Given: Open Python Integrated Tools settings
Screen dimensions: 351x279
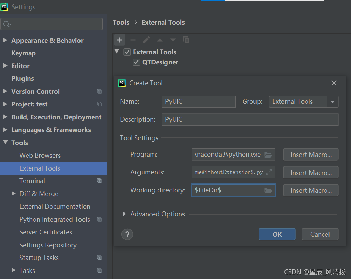Looking at the screenshot, I should (55, 219).
